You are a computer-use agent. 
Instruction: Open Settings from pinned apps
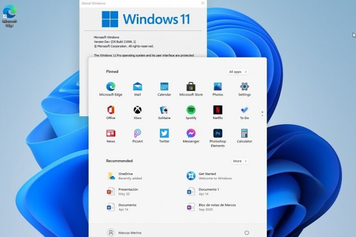pyautogui.click(x=245, y=89)
